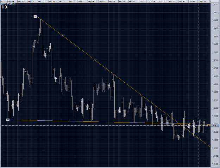Click the 1.5800 price axis label

click(x=215, y=52)
